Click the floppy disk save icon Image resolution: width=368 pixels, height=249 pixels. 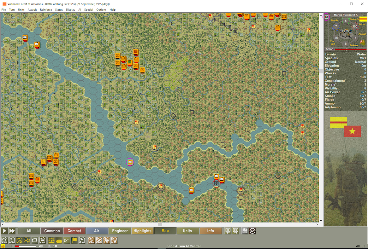pos(245,231)
